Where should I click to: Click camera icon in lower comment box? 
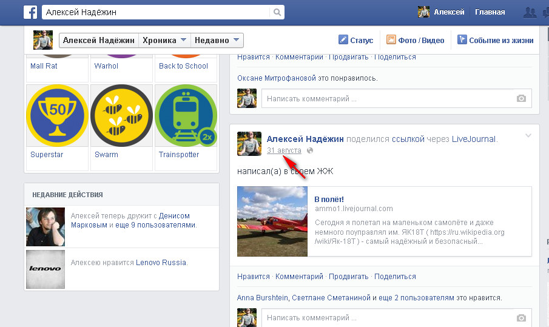(521, 317)
